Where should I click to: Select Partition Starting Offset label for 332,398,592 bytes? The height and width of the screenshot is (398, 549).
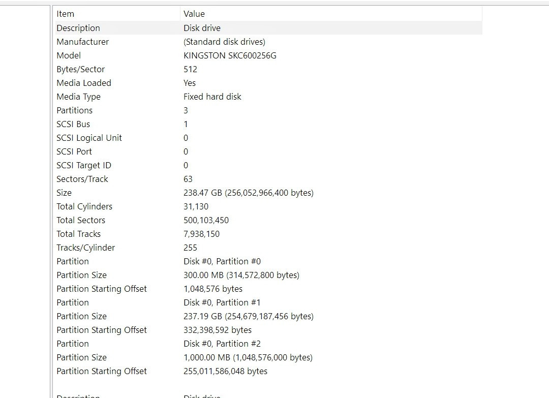[x=102, y=330]
